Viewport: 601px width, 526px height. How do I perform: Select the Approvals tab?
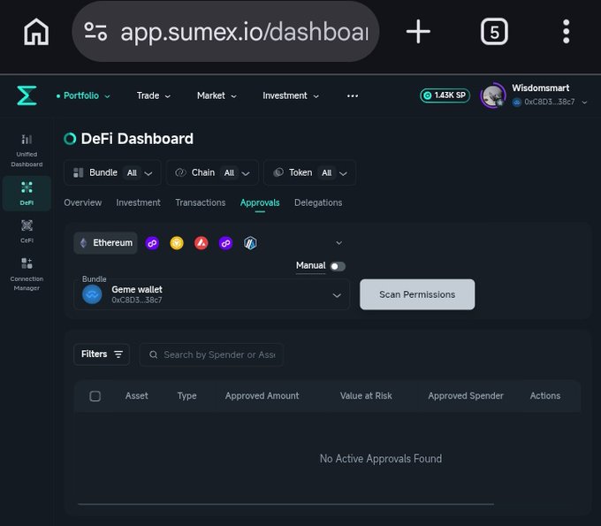(260, 202)
